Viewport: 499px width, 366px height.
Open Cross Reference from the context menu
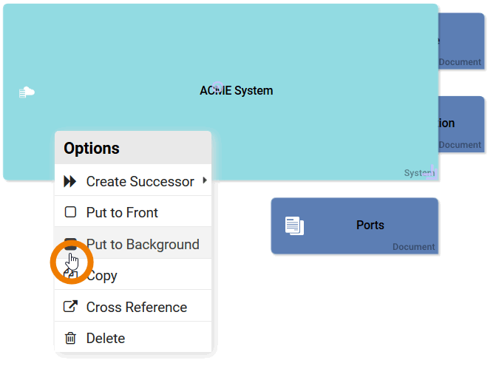[x=136, y=307]
